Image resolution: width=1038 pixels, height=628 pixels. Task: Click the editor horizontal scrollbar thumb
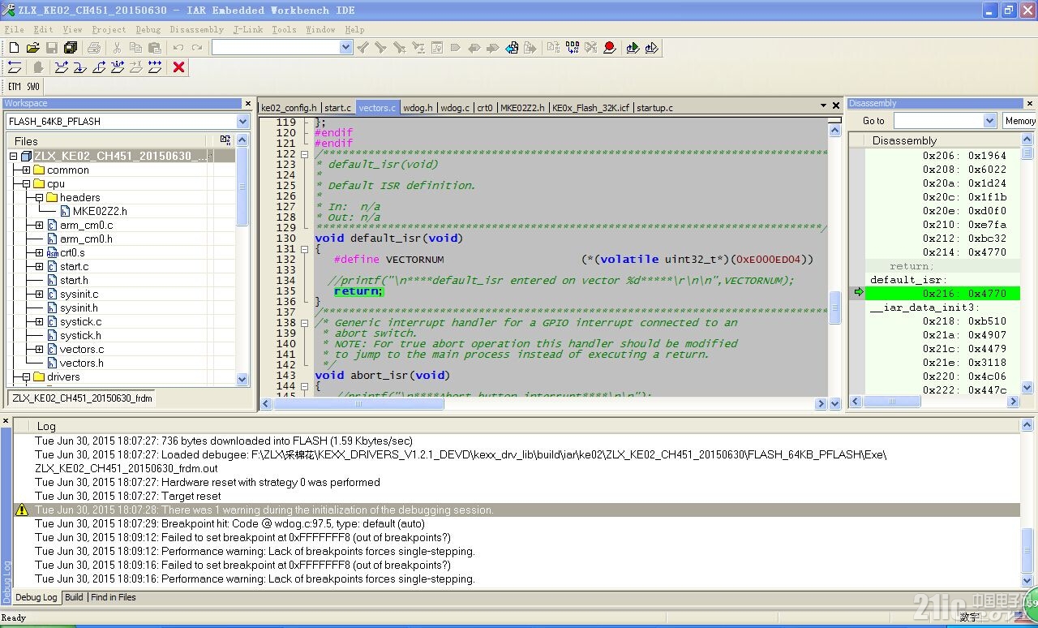358,403
